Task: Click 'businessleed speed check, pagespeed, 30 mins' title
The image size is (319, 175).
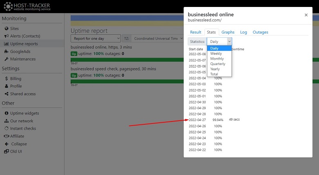Action: click(x=113, y=69)
